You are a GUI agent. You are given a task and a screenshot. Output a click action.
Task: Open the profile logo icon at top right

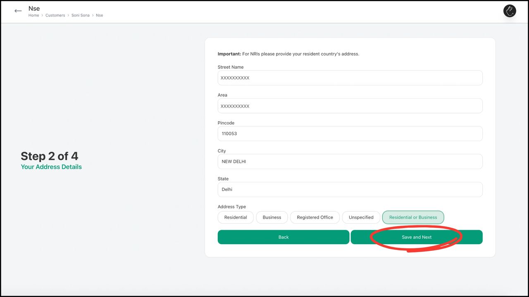[x=509, y=11]
